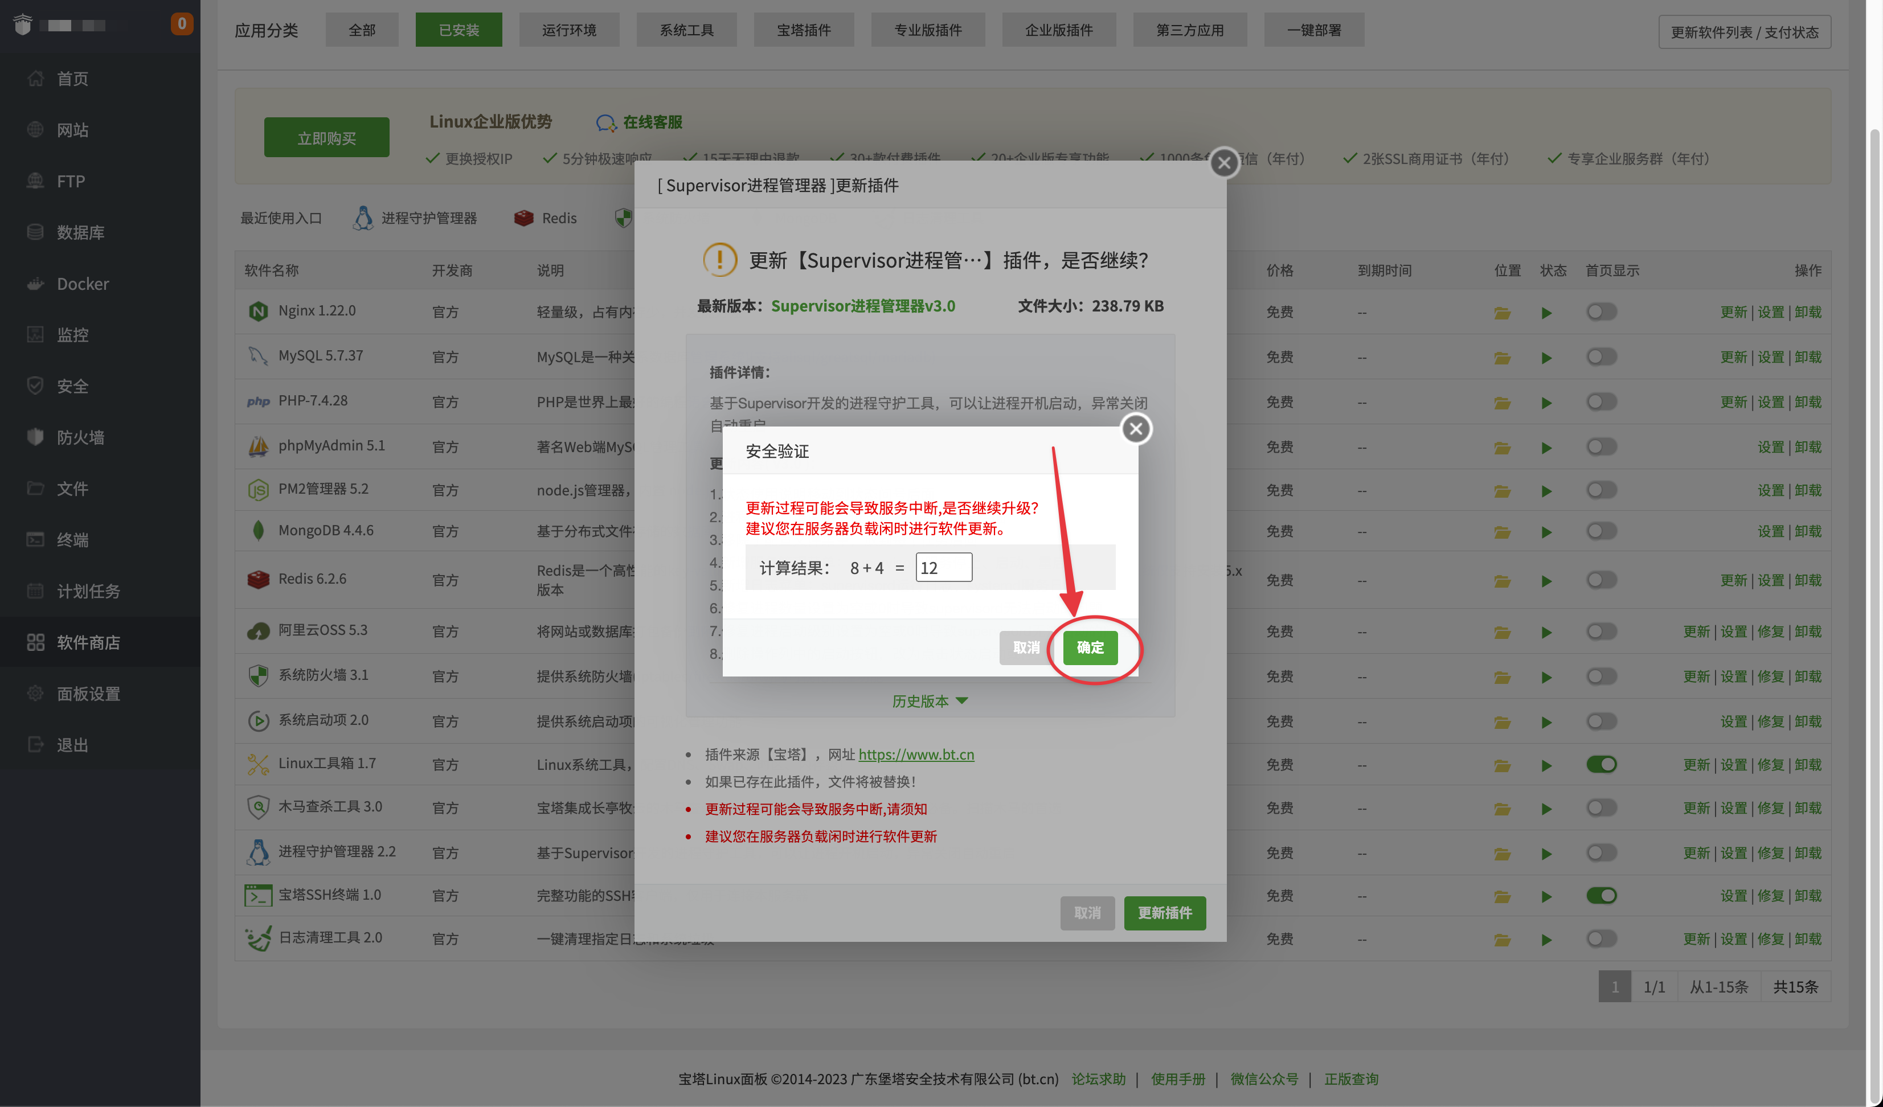This screenshot has height=1107, width=1883.
Task: Click the 在线客服 chat icon link
Action: 639,122
